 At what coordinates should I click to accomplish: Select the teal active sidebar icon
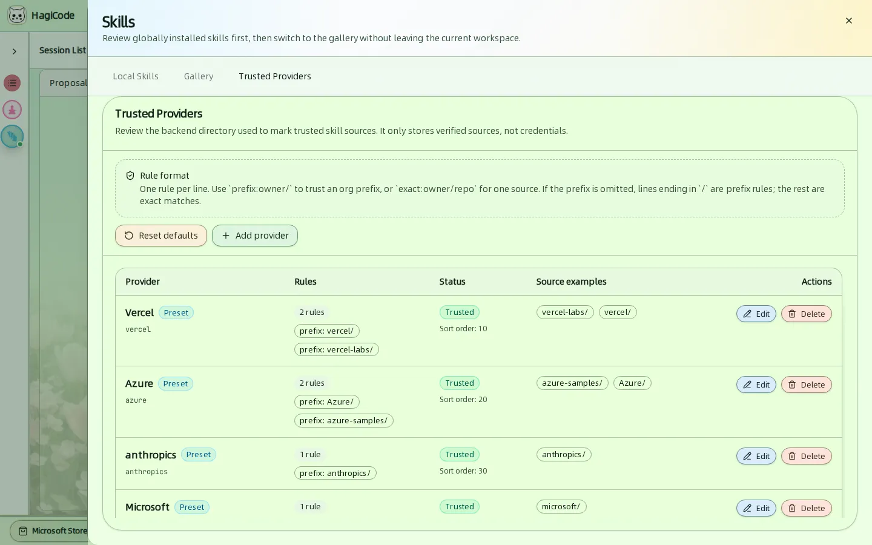(12, 136)
